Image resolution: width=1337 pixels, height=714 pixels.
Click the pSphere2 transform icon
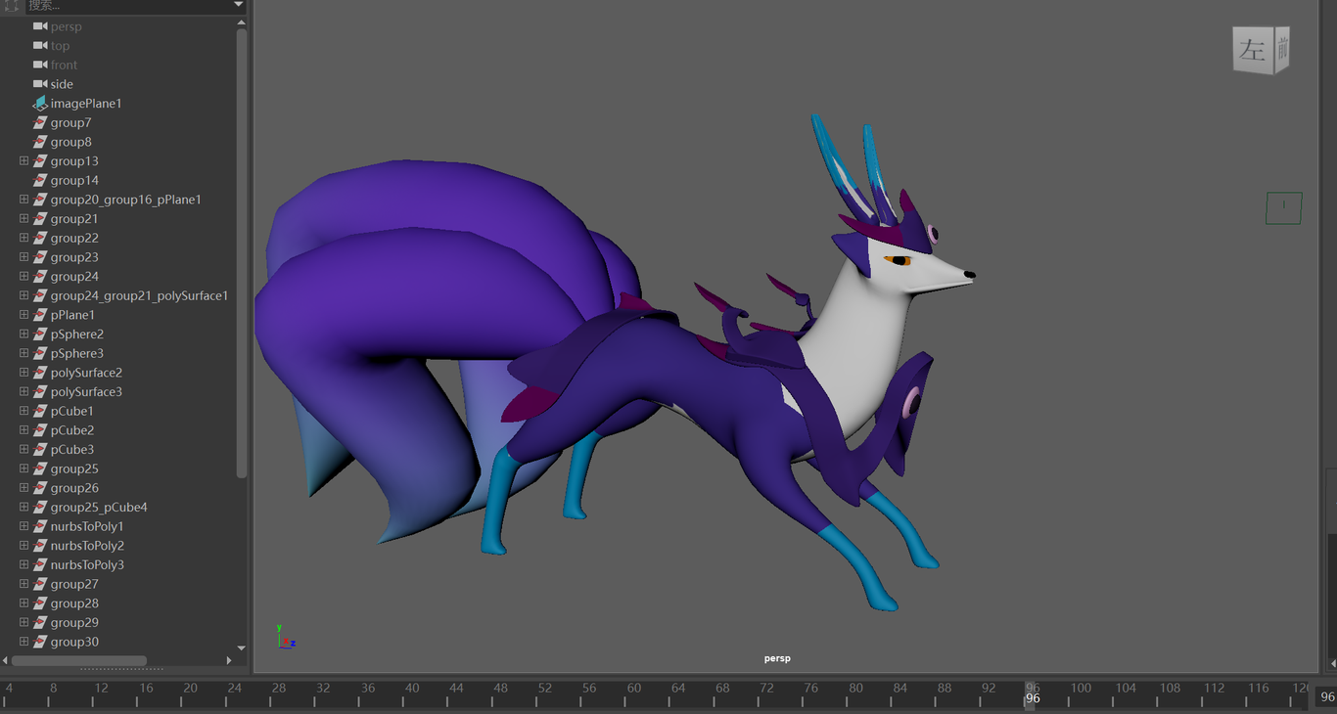(40, 335)
